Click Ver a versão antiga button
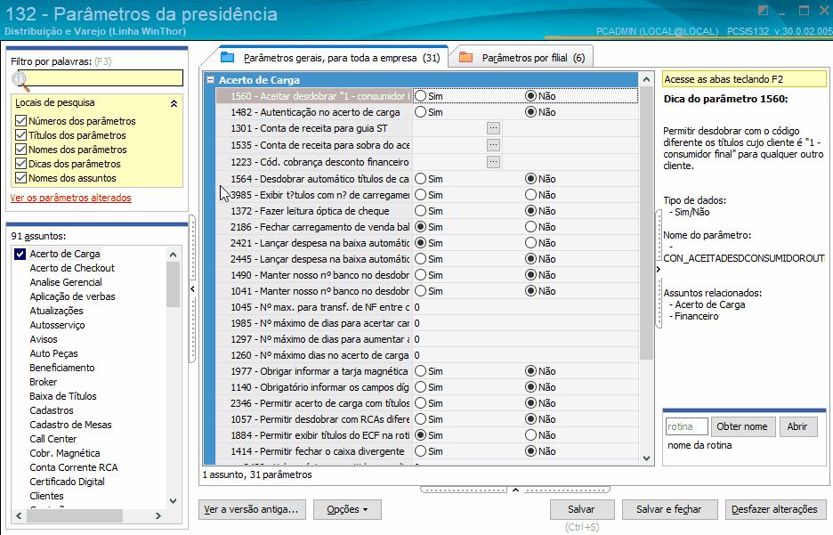The height and width of the screenshot is (535, 833). (252, 509)
